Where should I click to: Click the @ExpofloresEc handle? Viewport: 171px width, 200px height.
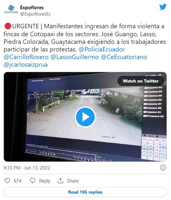35,14
